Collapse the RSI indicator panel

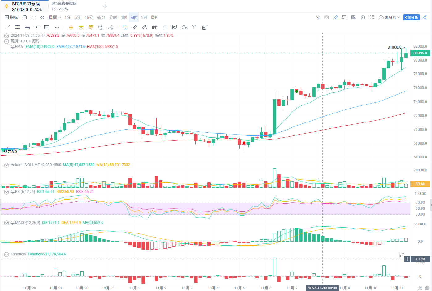[x=6, y=192]
